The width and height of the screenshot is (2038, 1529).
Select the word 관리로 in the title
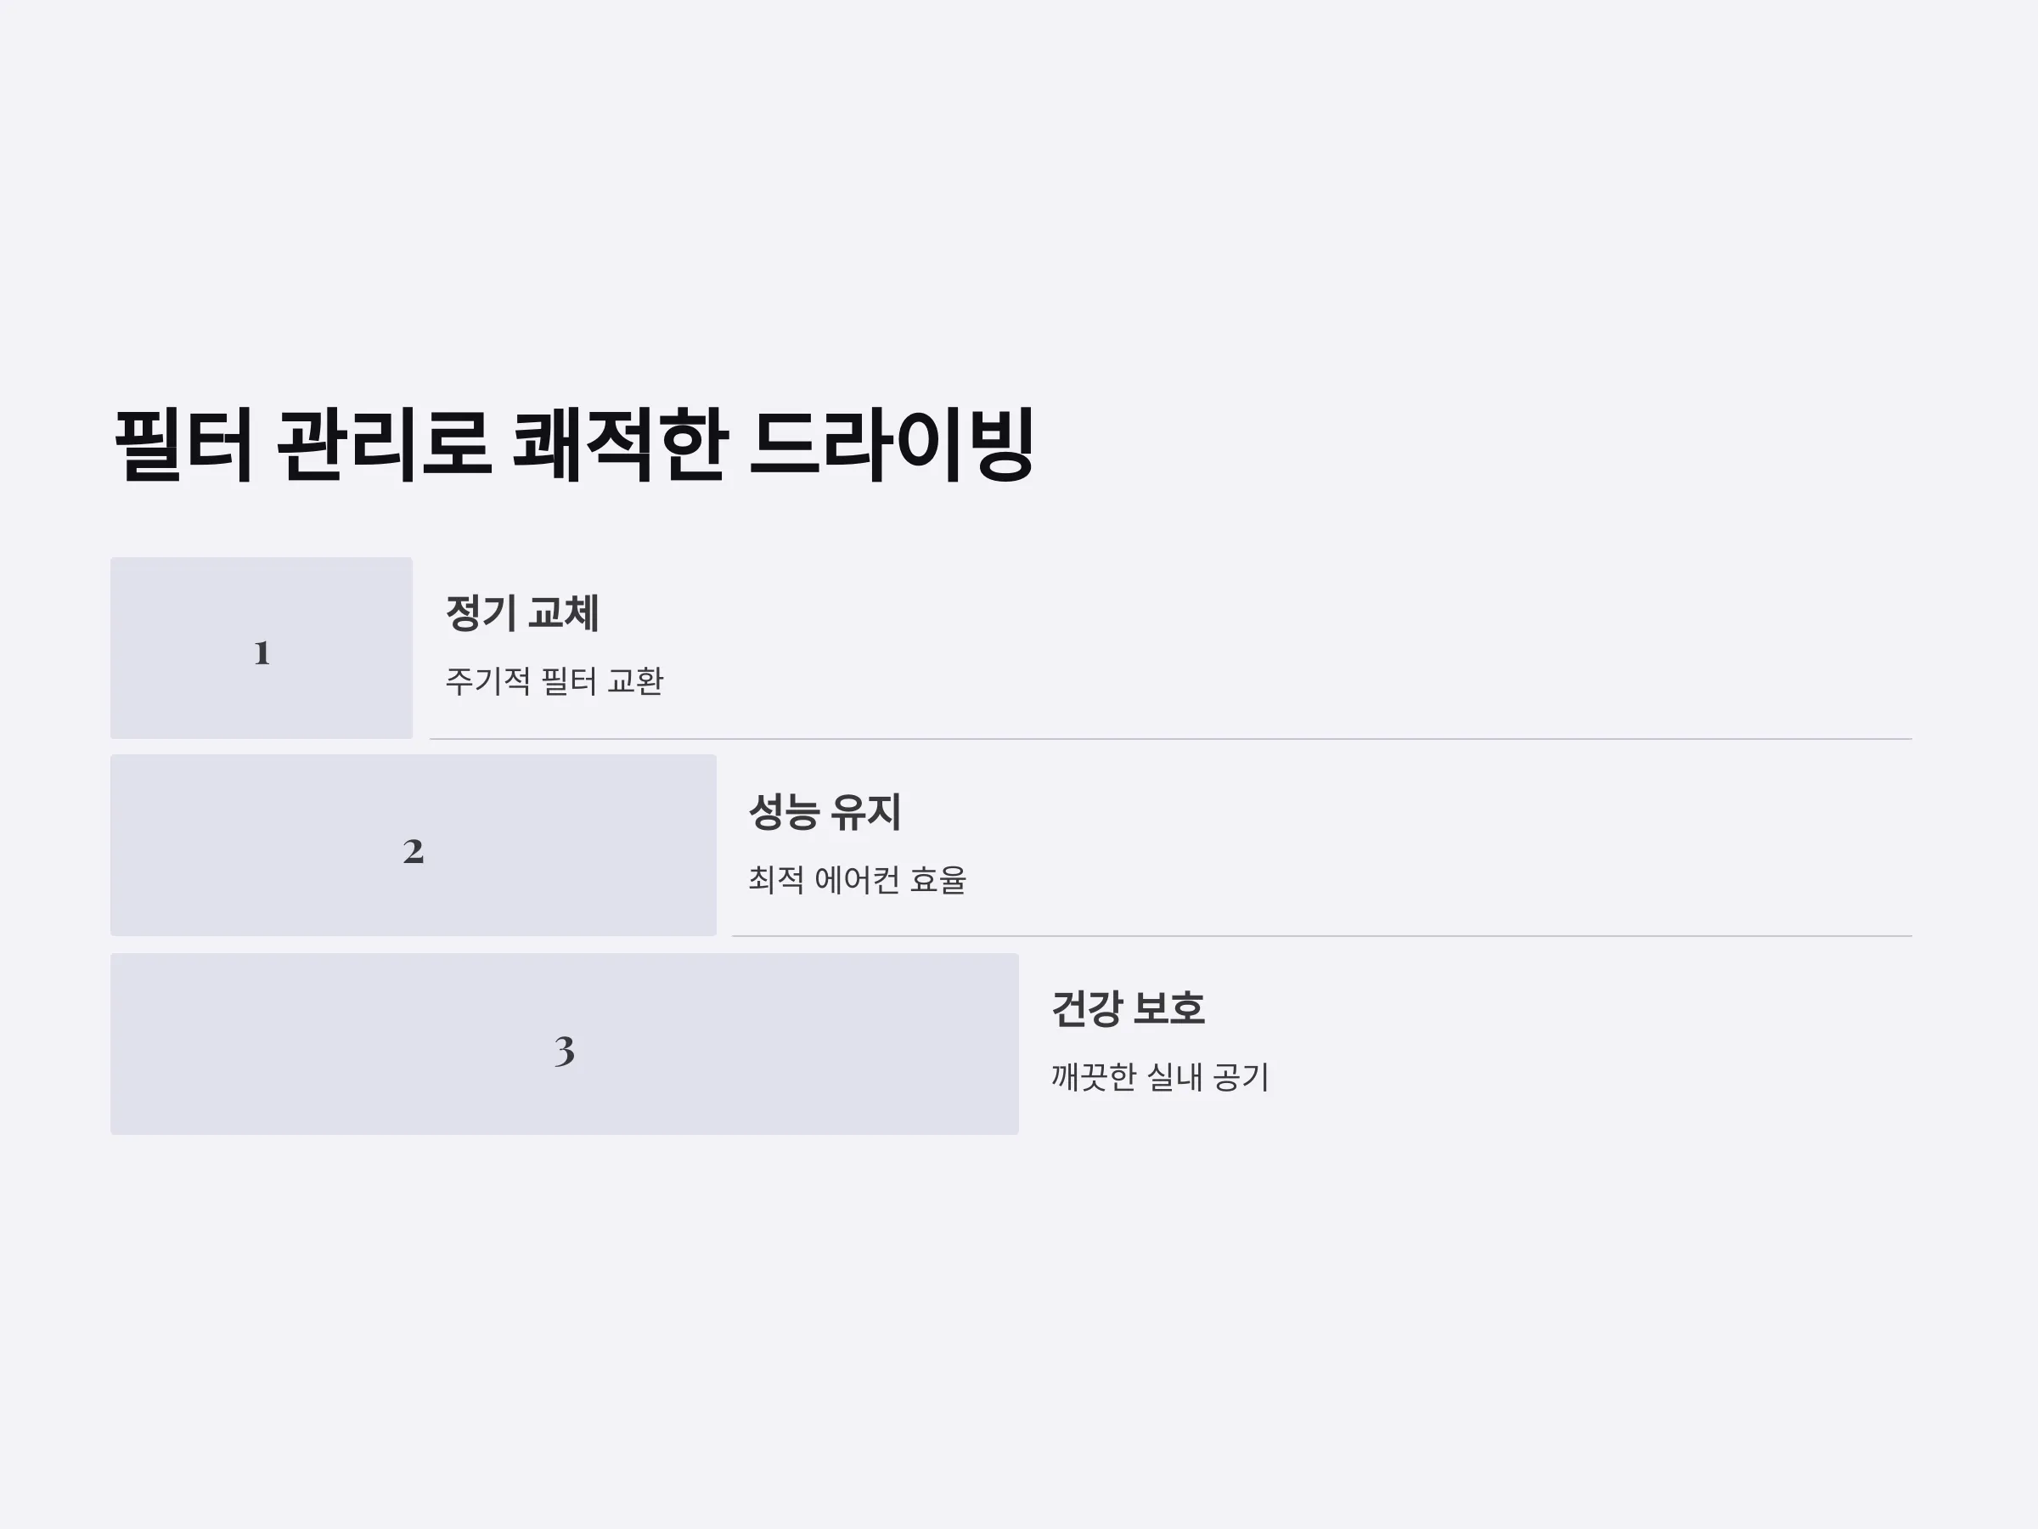(x=383, y=445)
